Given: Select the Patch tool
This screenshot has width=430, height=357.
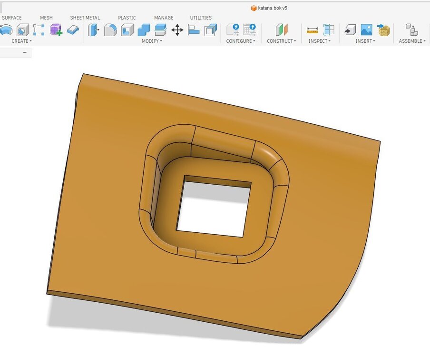Looking at the screenshot, I should pyautogui.click(x=22, y=30).
